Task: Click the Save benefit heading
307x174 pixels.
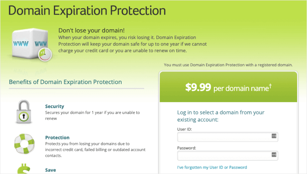Action: click(x=50, y=170)
